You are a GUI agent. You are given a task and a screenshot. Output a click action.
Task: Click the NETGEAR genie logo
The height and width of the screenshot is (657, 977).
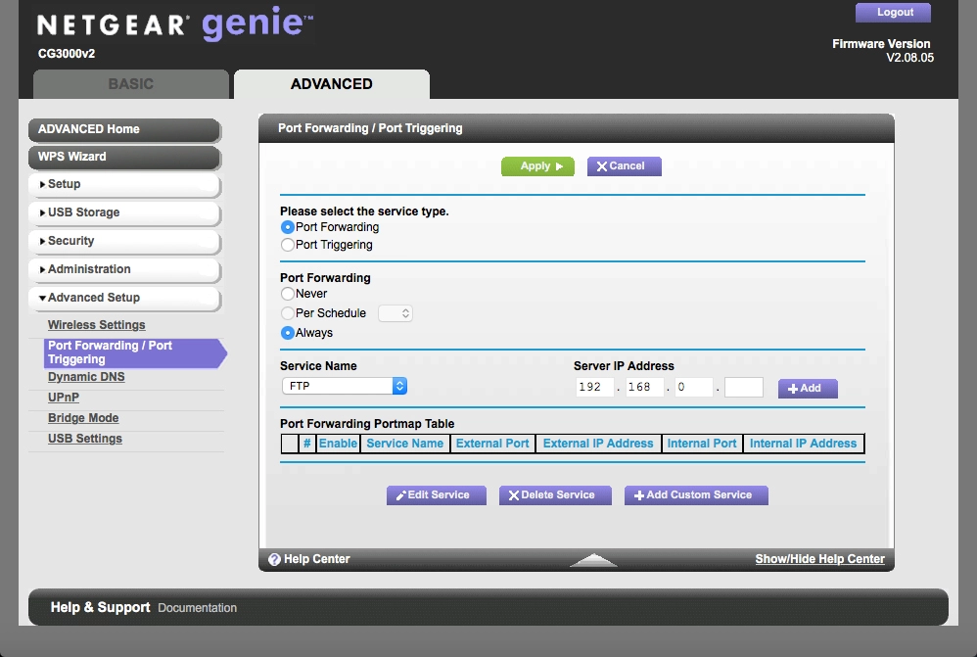(175, 23)
